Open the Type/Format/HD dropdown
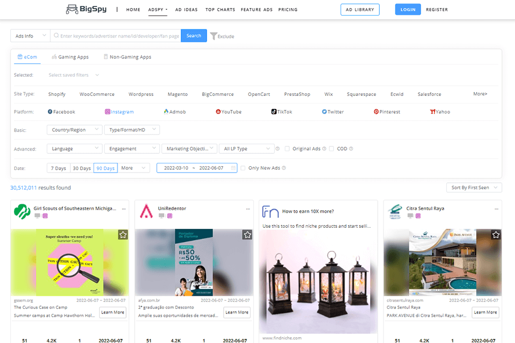 click(132, 130)
